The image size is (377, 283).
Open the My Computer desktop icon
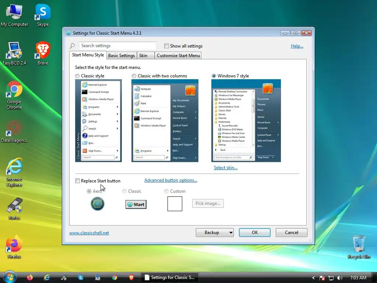click(14, 15)
